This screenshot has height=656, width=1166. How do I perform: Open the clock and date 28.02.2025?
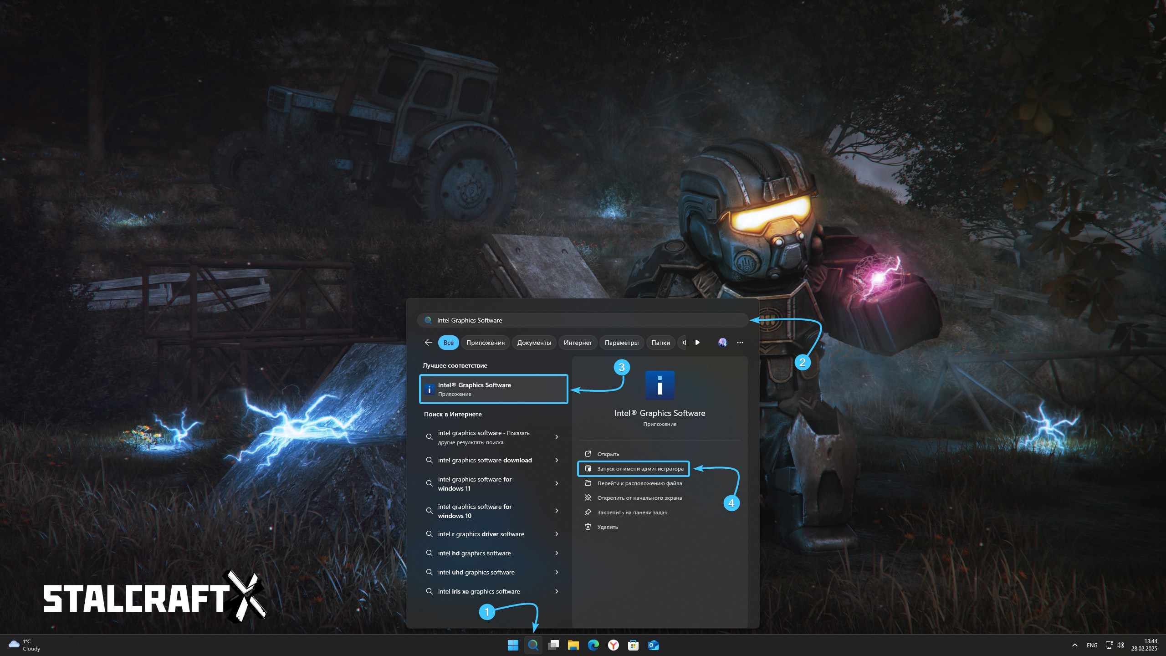point(1144,645)
